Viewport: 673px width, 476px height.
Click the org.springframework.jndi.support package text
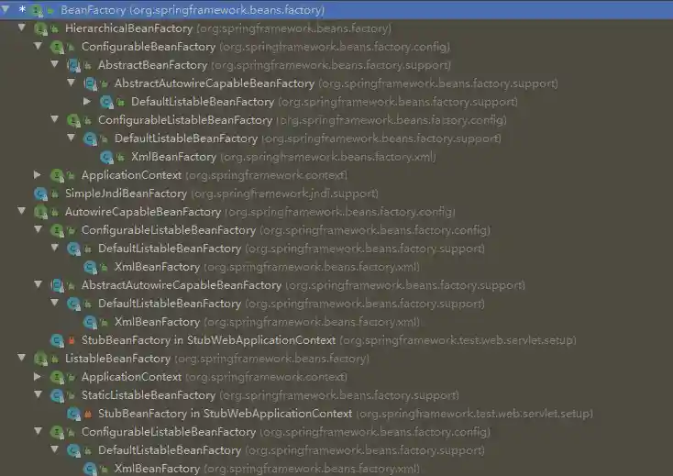click(284, 194)
